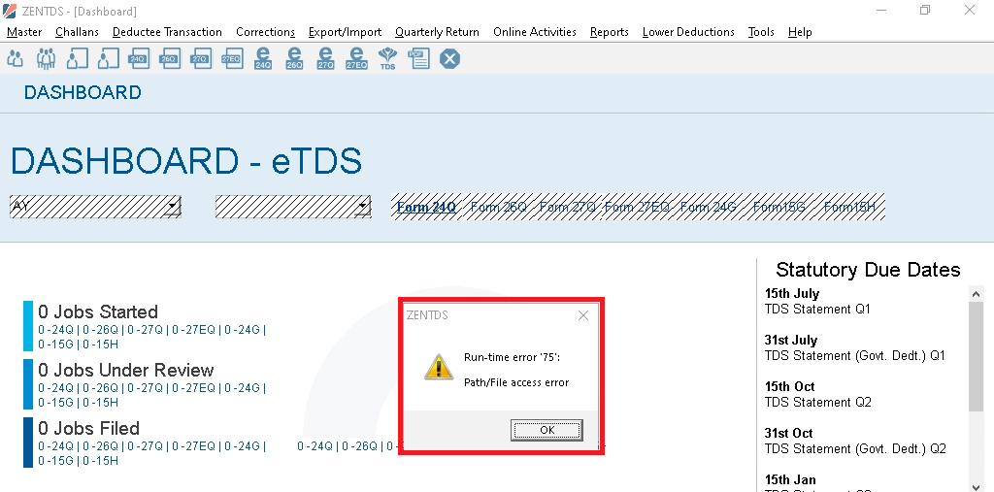Open the Lower Deductions menu
The image size is (994, 492).
coord(688,32)
